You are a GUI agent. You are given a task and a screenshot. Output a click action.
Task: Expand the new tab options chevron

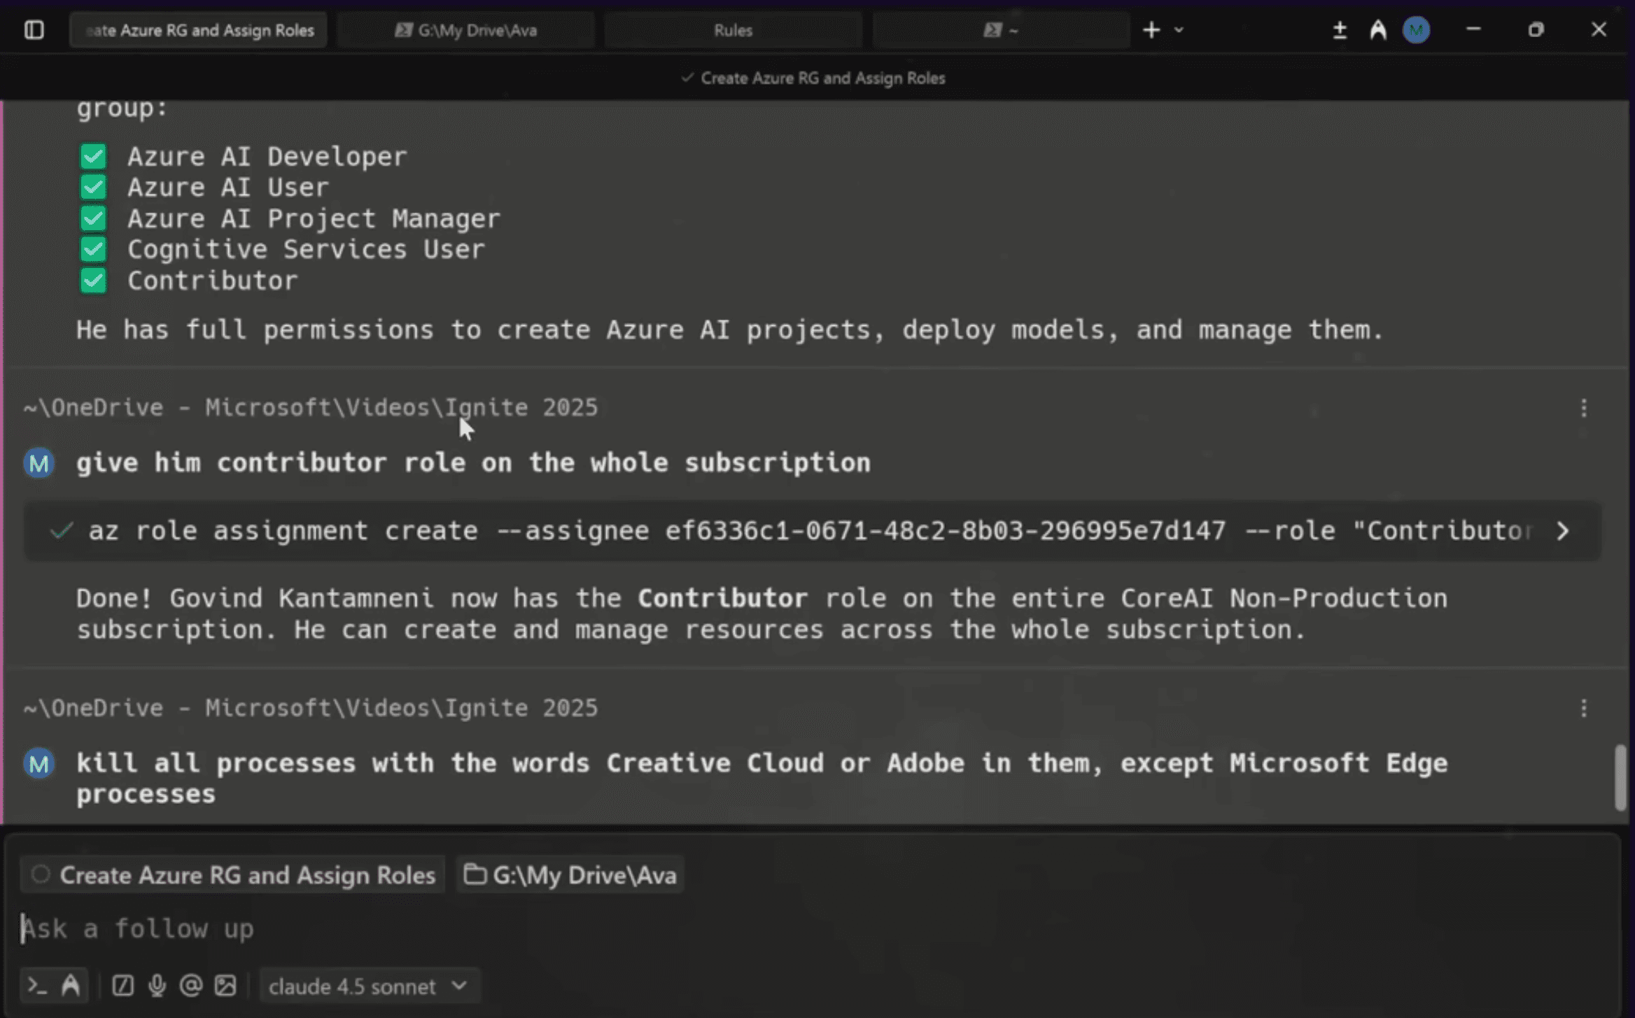1179,30
